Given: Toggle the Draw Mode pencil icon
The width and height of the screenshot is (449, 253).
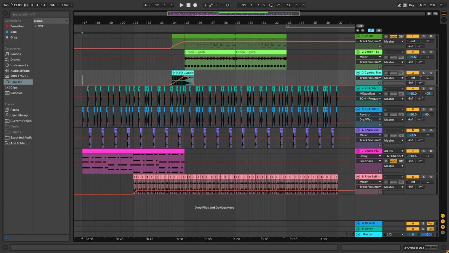Looking at the screenshot, I should coord(399,5).
